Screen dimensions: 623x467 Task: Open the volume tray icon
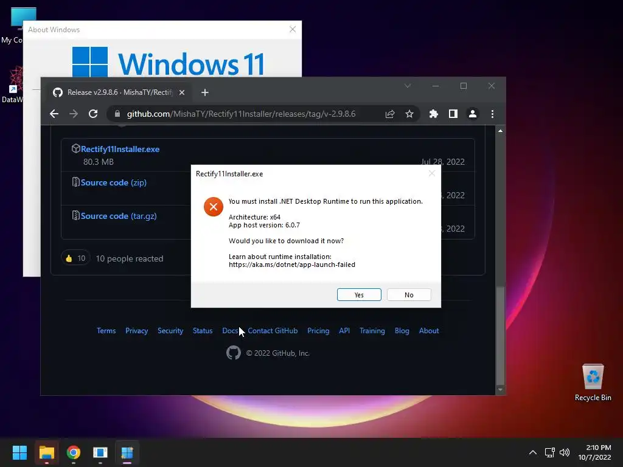(x=564, y=452)
